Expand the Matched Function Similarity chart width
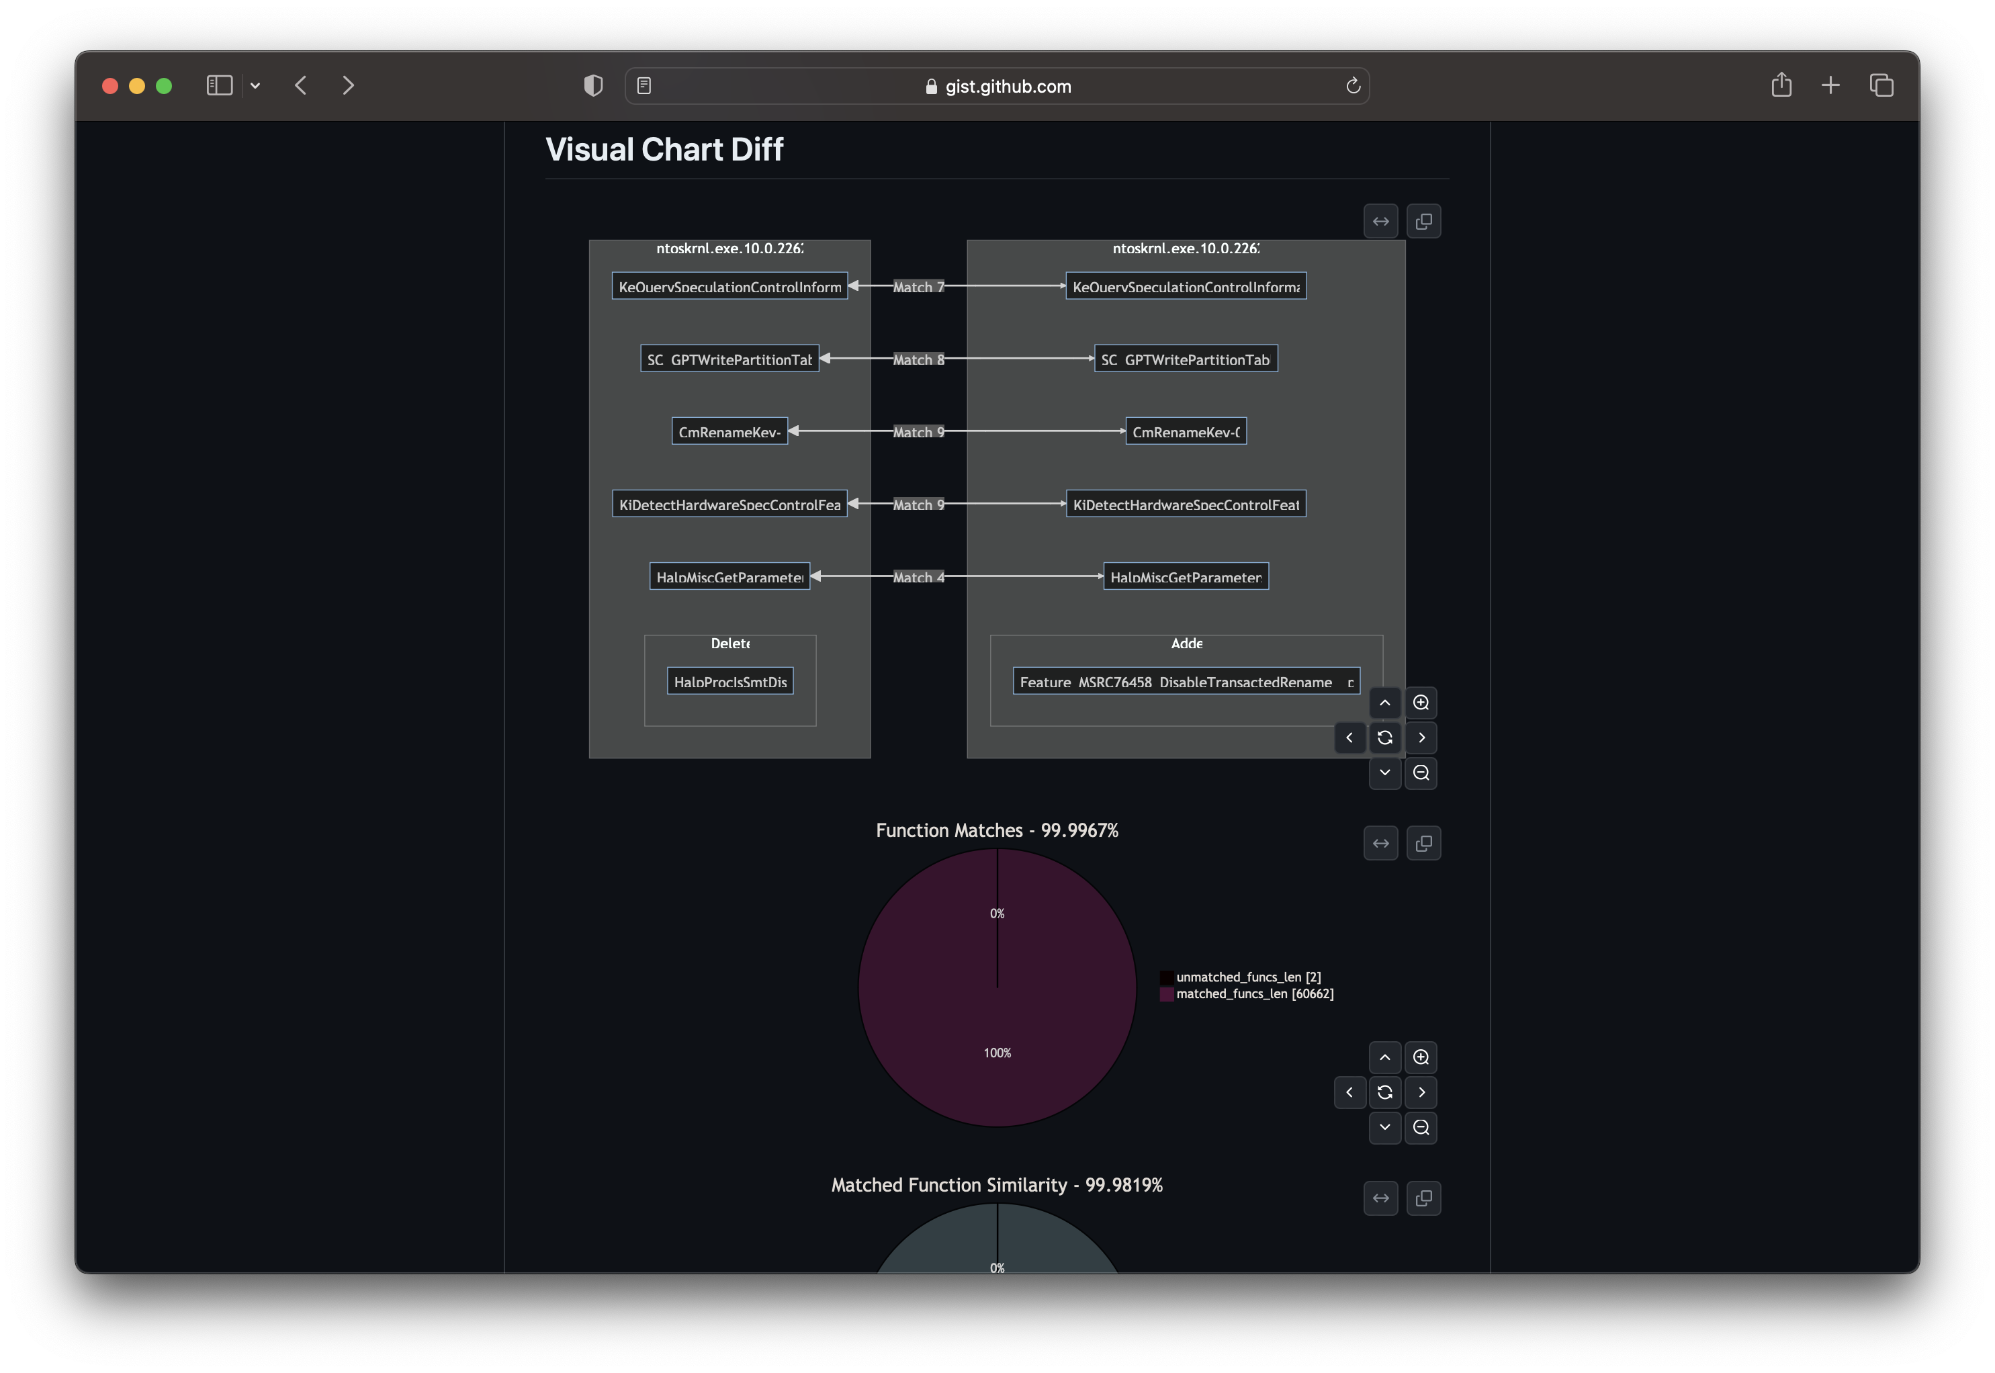 [1380, 1198]
